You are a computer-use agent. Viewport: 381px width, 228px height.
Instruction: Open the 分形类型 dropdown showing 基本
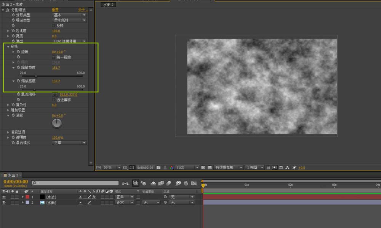click(69, 15)
